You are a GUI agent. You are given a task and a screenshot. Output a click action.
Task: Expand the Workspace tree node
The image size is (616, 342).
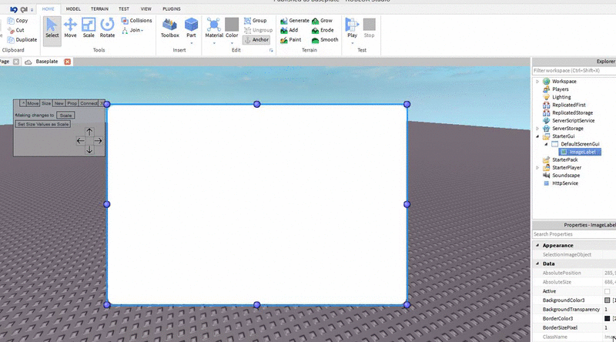tap(537, 81)
